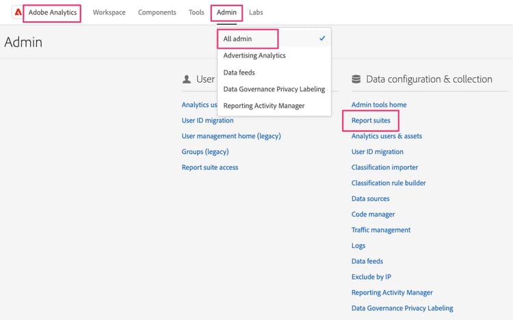Open the Tools menu
513x320 pixels.
[x=196, y=12]
